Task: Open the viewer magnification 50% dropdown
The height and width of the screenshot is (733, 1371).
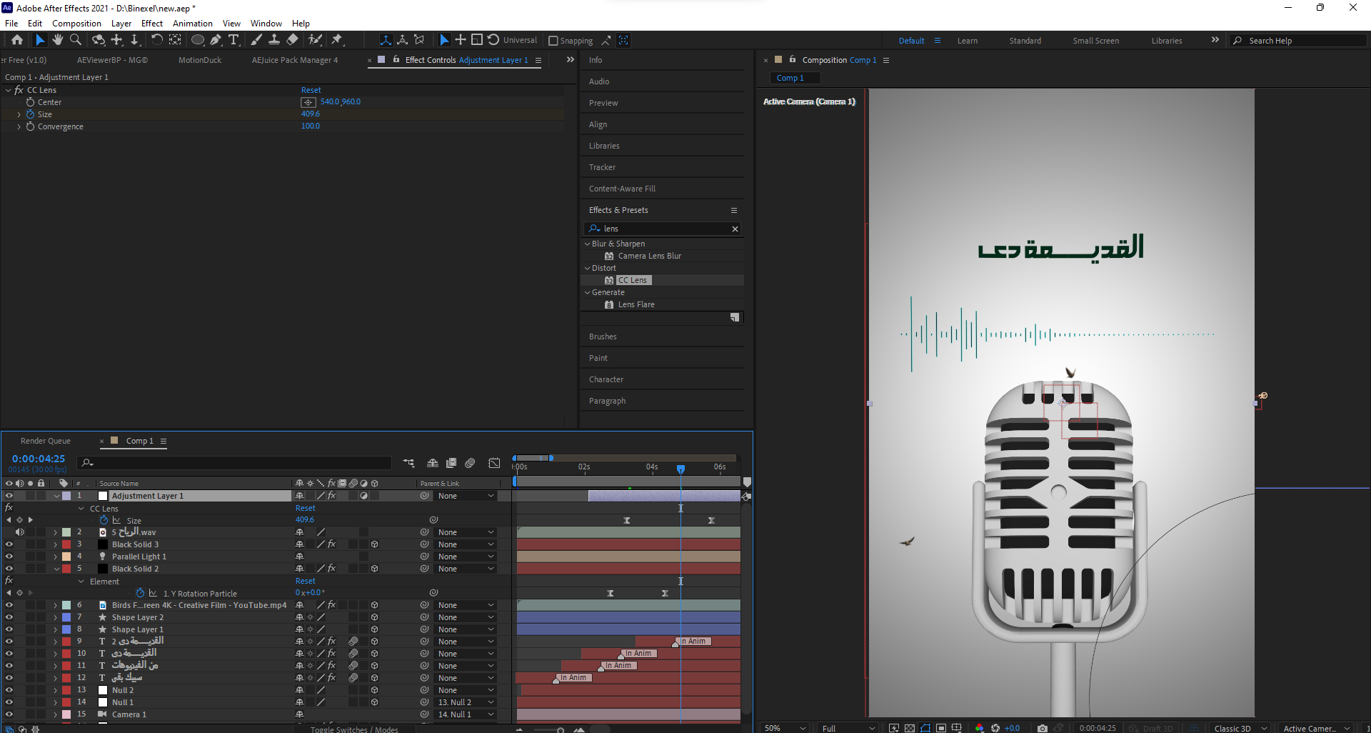Action: click(785, 728)
